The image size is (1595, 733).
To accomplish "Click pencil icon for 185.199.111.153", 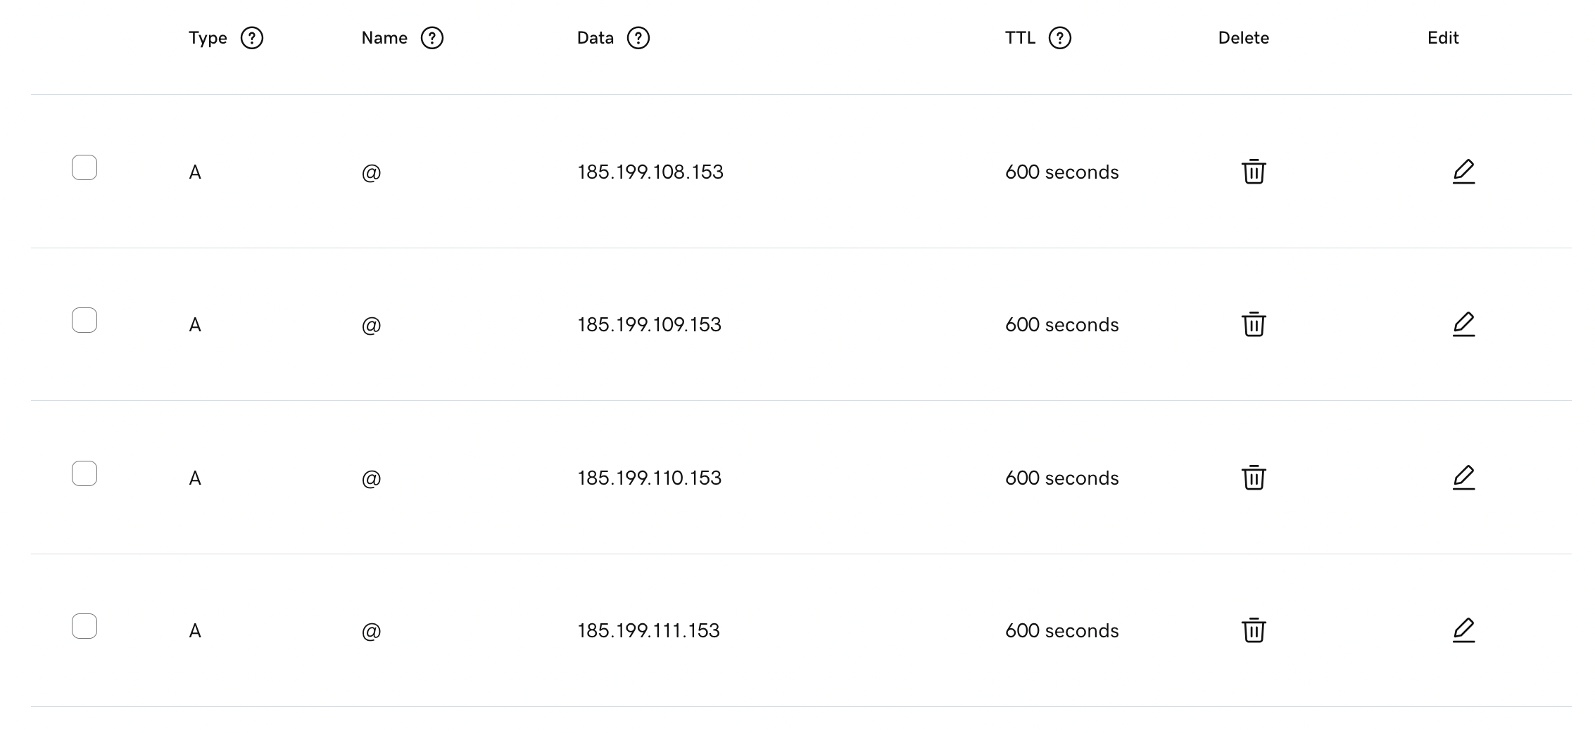I will pos(1463,630).
